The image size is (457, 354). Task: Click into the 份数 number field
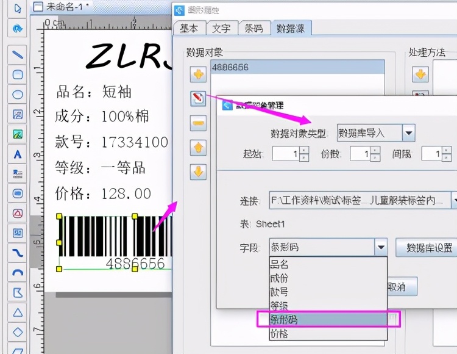click(360, 154)
